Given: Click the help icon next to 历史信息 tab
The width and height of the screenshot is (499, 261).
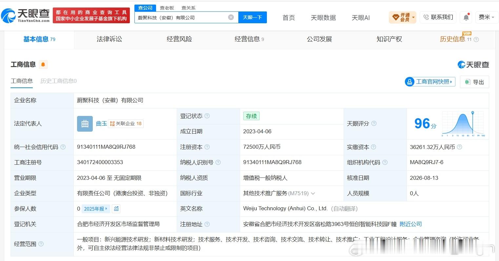Looking at the screenshot, I should [x=476, y=40].
